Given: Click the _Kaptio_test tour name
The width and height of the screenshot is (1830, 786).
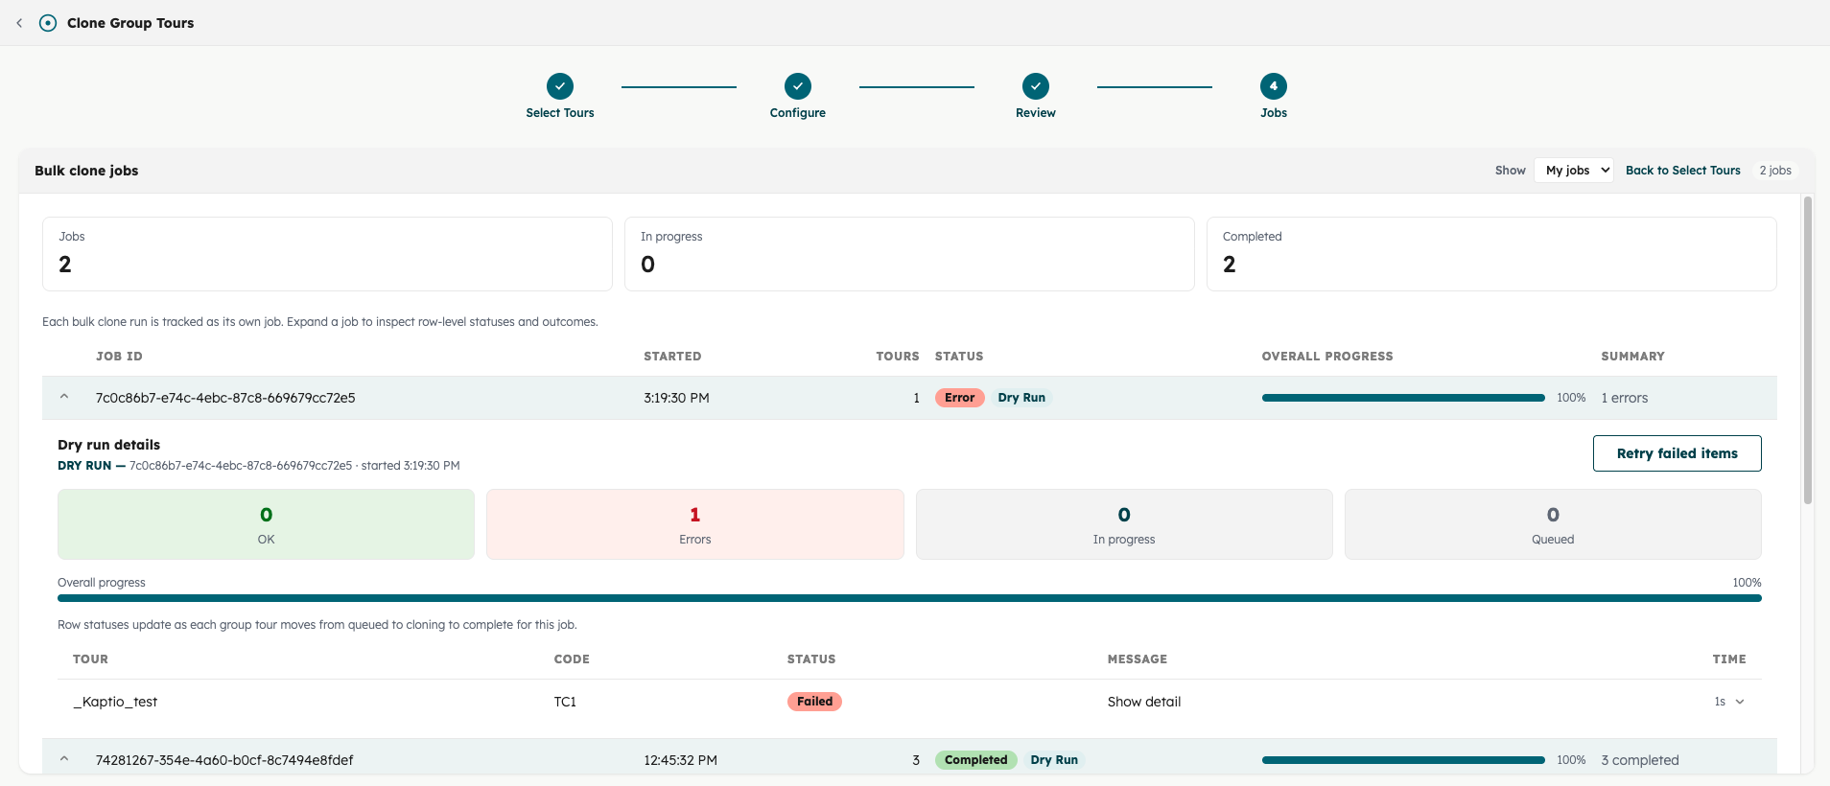Looking at the screenshot, I should click(x=115, y=702).
